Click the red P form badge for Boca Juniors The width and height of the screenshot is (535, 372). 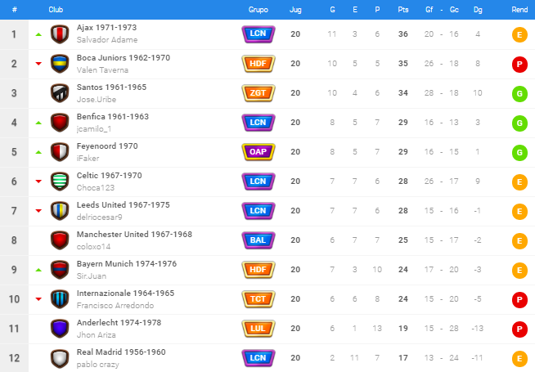tap(519, 65)
